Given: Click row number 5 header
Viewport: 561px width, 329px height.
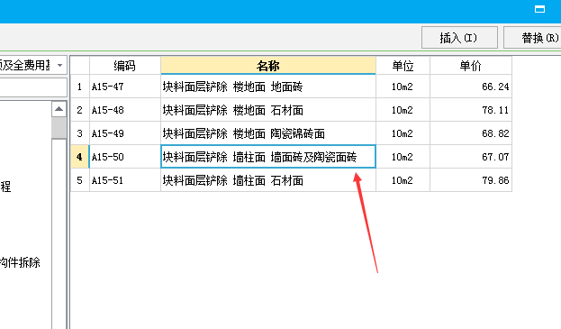Looking at the screenshot, I should 79,180.
